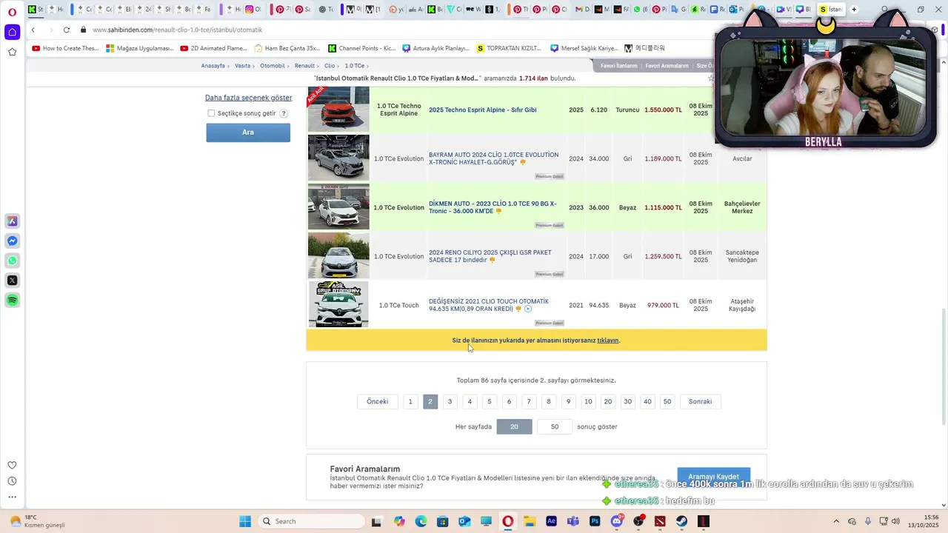Image resolution: width=948 pixels, height=533 pixels.
Task: Open DEĞİŞENSİZ 2021 Clio Touch listing
Action: tap(489, 305)
